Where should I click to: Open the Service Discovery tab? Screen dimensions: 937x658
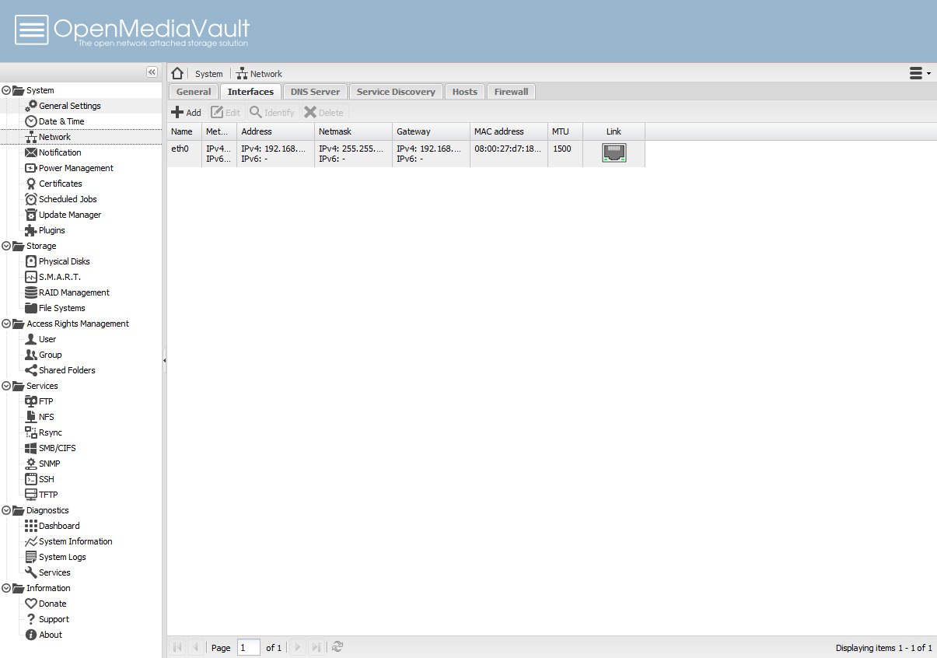[x=396, y=92]
